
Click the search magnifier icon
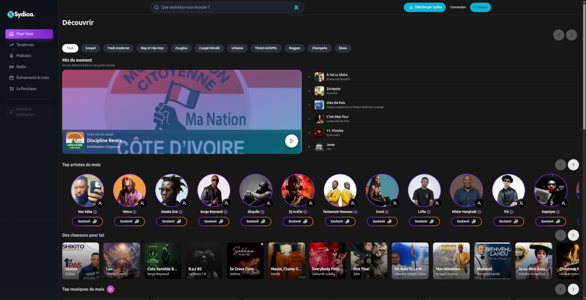(156, 7)
